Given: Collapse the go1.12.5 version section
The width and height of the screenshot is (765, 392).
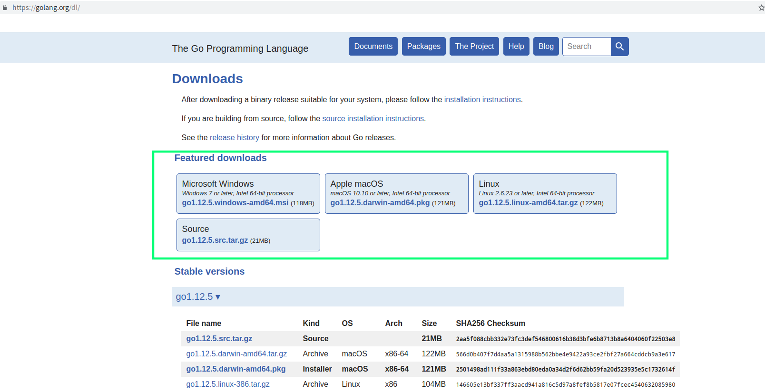Looking at the screenshot, I should [x=198, y=297].
